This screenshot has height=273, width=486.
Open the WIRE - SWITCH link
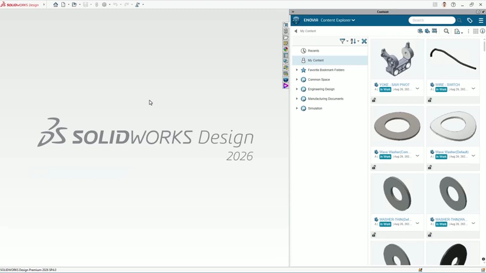click(x=447, y=84)
